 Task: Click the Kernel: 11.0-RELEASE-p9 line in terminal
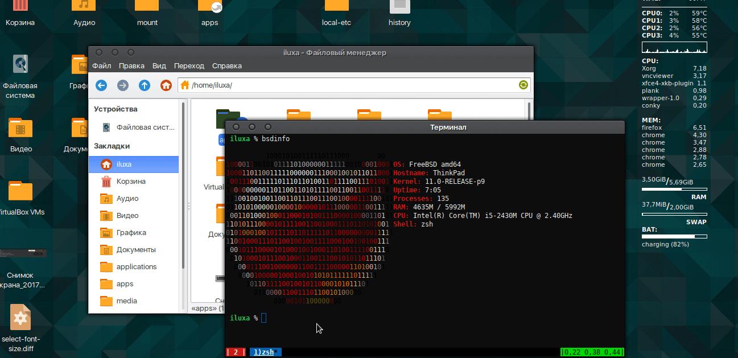click(439, 182)
